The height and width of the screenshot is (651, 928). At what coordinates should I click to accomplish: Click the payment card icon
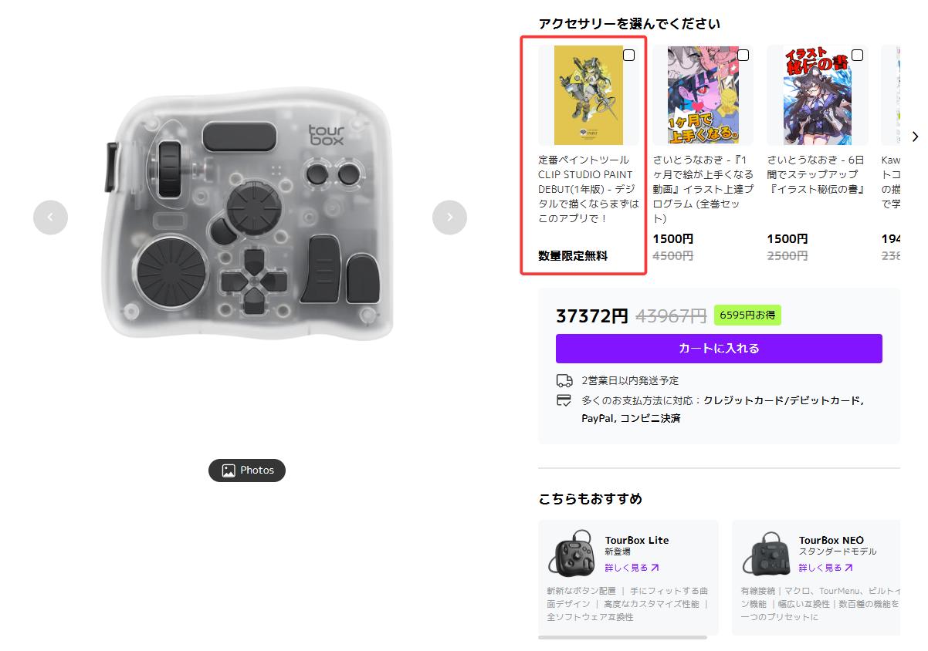tap(564, 400)
